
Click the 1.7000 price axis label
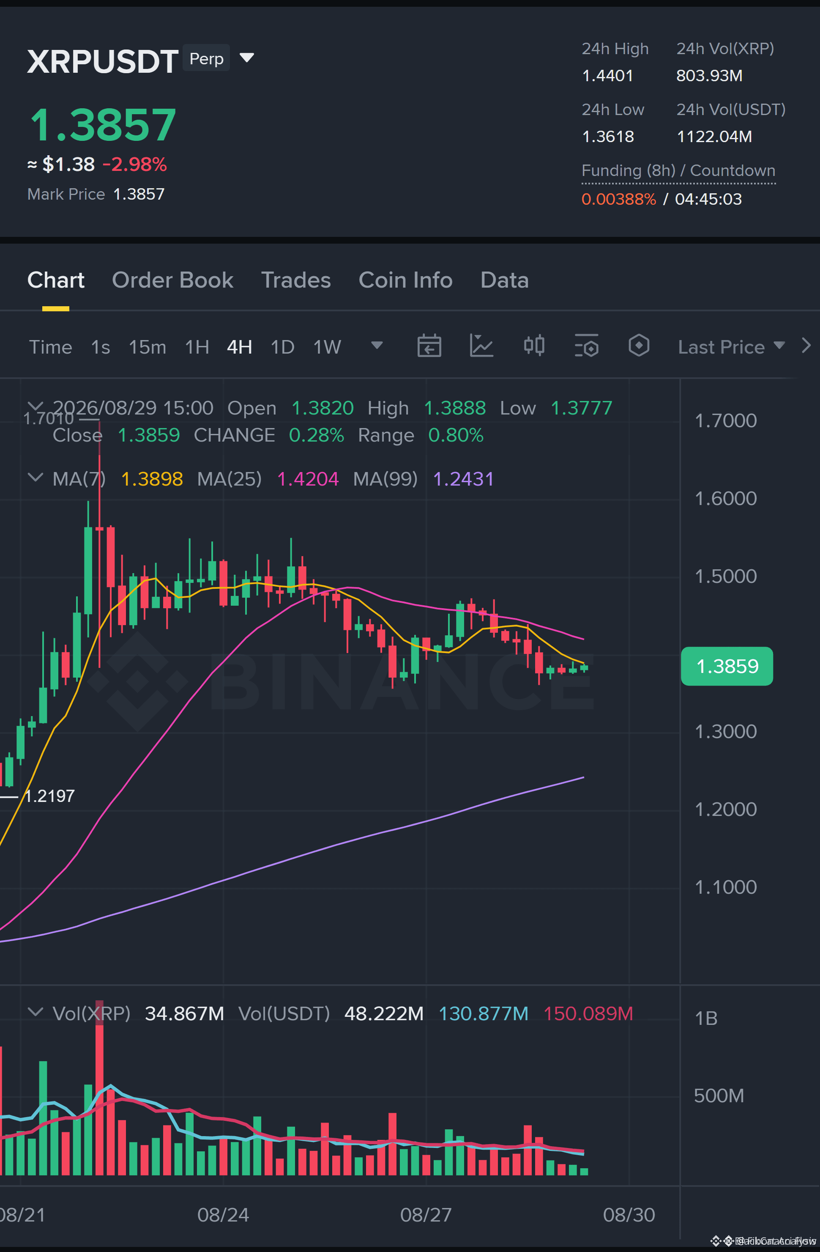point(725,420)
